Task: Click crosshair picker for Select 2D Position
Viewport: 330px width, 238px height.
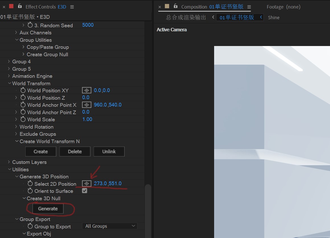Action: click(87, 184)
